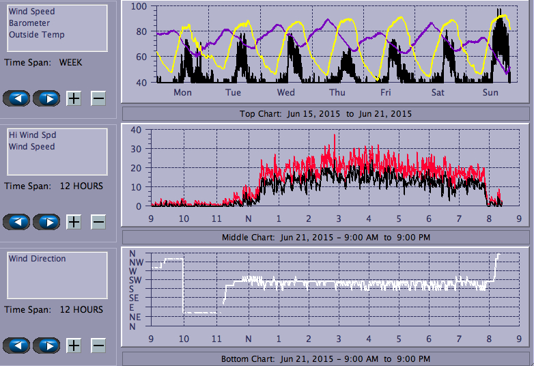Click the Middle Chart date range bar
Viewport: 534px width, 366px height.
[x=326, y=237]
